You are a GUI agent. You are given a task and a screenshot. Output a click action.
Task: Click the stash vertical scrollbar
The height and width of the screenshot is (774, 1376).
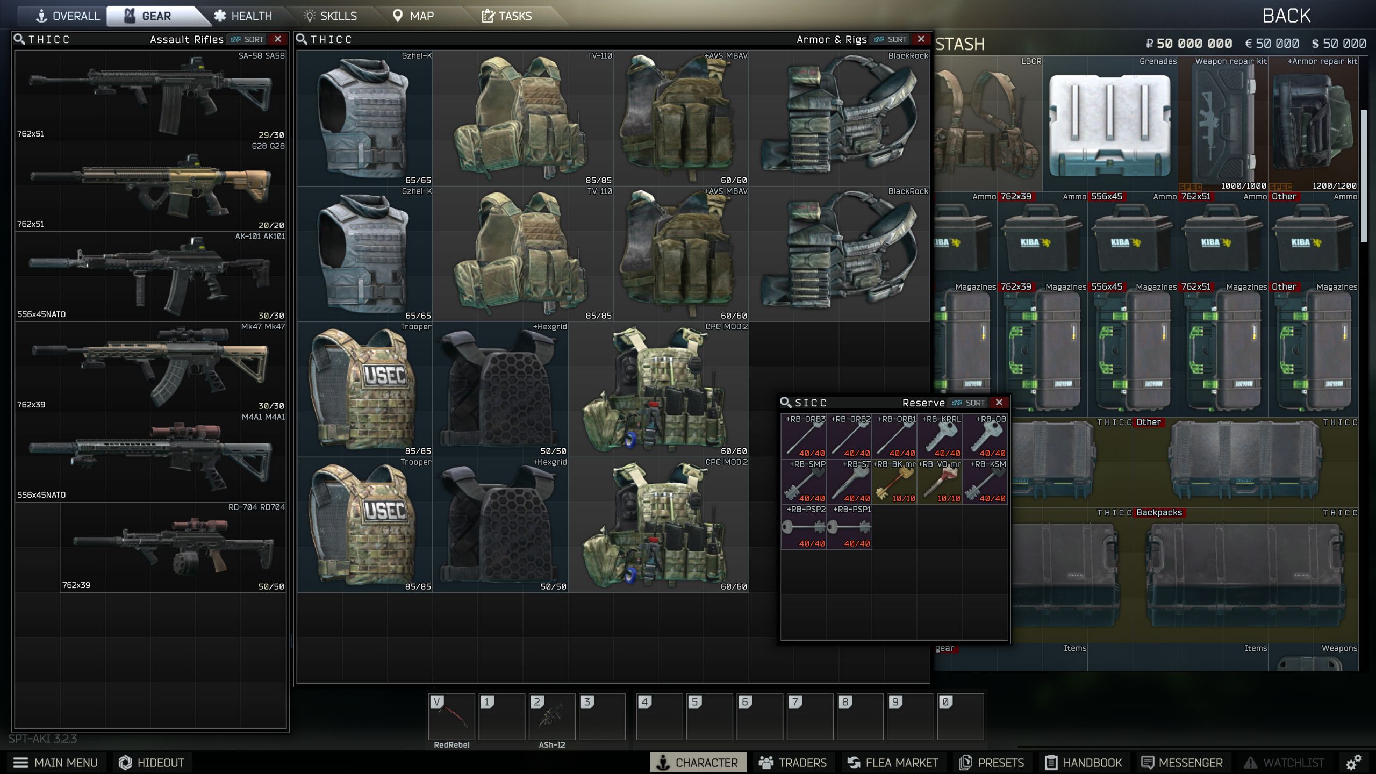[x=1364, y=176]
